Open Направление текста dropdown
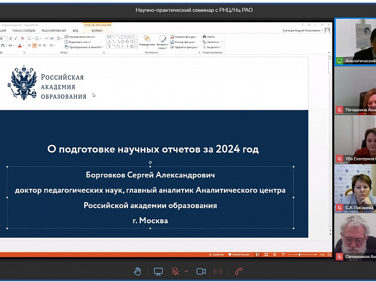 pos(80,37)
